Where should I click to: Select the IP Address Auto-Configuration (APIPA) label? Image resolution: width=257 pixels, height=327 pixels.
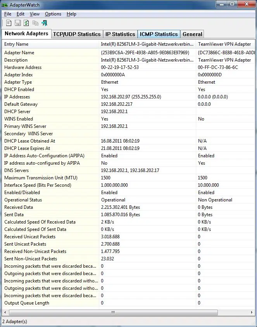click(44, 156)
